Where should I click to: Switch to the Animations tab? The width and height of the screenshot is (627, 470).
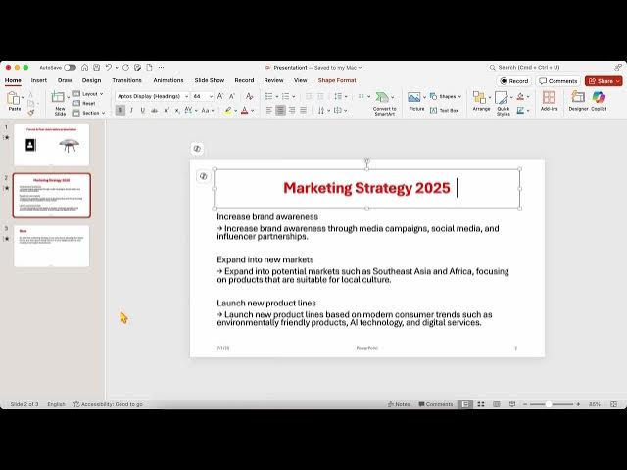pyautogui.click(x=169, y=80)
